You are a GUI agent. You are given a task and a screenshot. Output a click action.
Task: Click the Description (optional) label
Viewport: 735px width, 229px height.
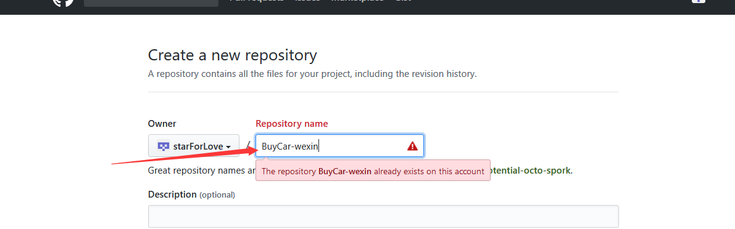(x=192, y=195)
